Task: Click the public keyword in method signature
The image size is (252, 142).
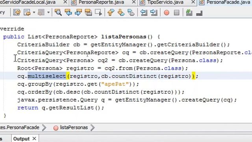Action: (14, 37)
